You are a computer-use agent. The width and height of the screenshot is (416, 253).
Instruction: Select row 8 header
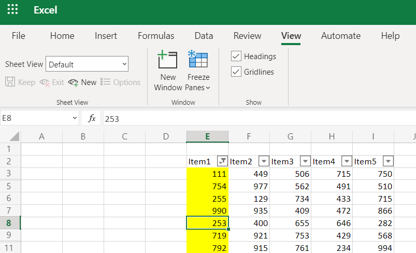[x=10, y=223]
